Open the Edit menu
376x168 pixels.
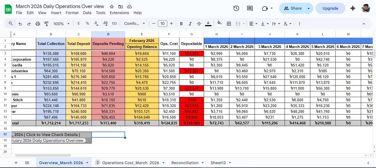point(30,13)
